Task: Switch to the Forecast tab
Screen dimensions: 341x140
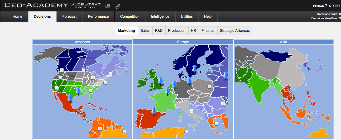Action: [69, 17]
